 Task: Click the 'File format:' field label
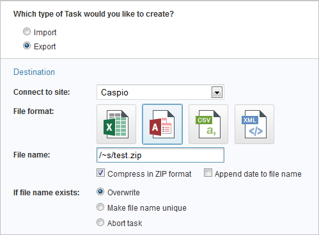[x=34, y=111]
